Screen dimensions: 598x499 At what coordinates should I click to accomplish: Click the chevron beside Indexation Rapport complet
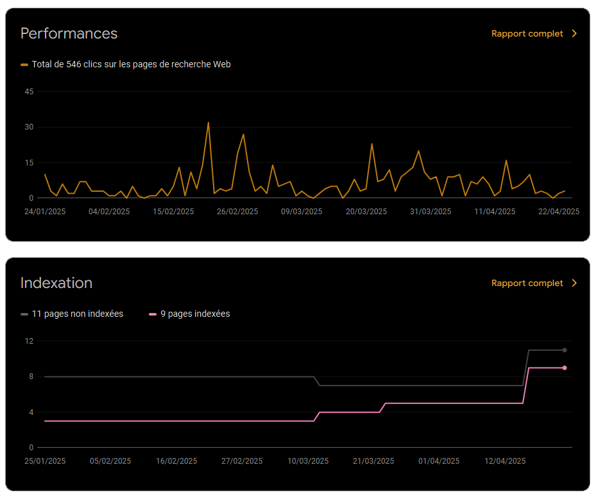pyautogui.click(x=574, y=283)
